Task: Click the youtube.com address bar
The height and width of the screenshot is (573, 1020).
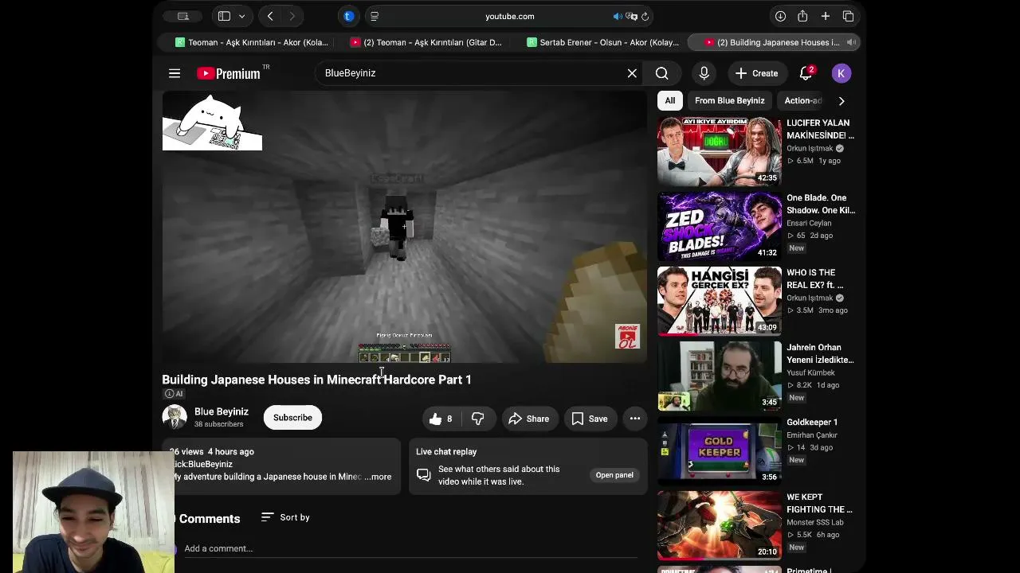Action: 510,16
